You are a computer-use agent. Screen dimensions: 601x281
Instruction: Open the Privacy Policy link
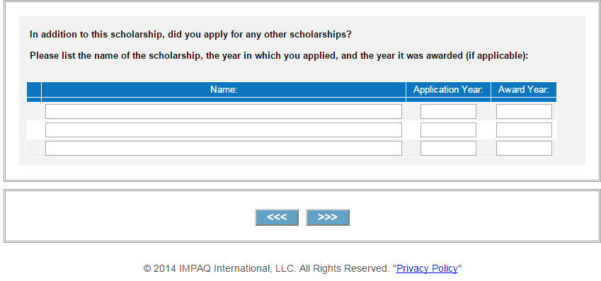click(x=427, y=268)
